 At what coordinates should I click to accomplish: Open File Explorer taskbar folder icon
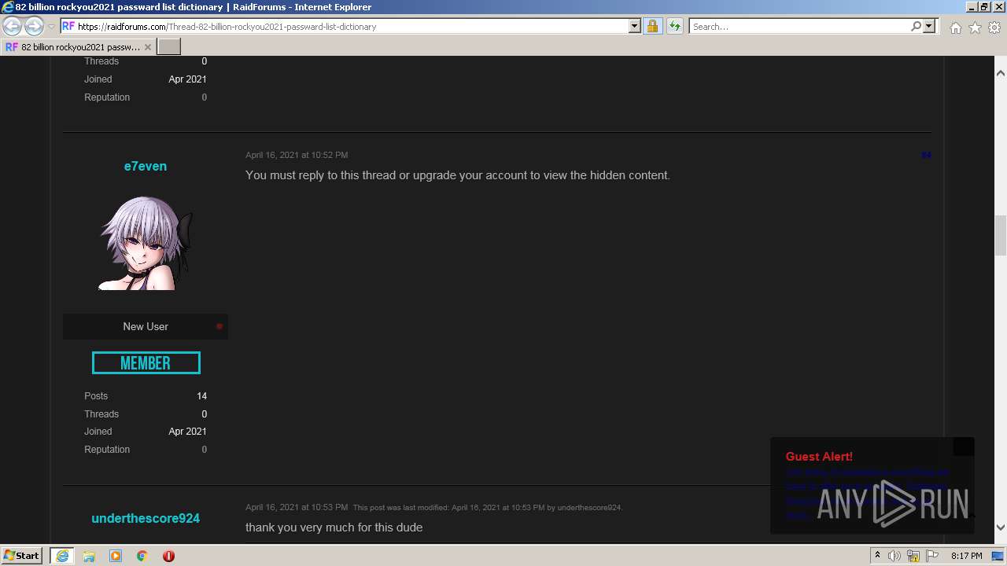(x=89, y=556)
